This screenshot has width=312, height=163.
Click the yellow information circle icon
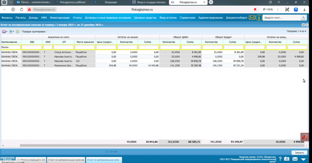pyautogui.click(x=259, y=18)
